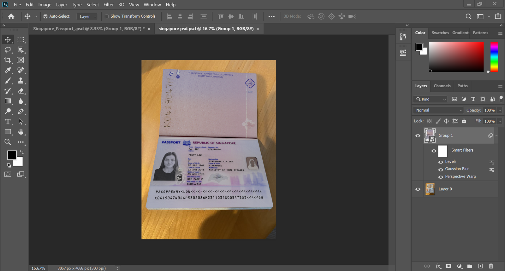The image size is (505, 271).
Task: Click the Share image icon
Action: pyautogui.click(x=498, y=16)
